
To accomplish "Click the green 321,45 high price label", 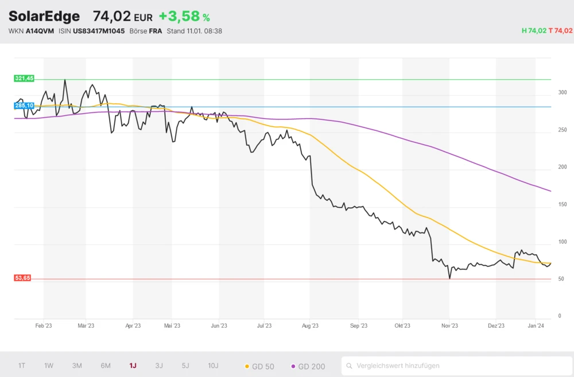I will click(24, 78).
